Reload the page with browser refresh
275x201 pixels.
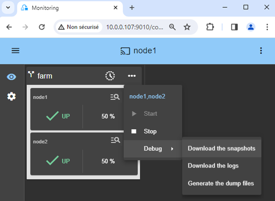[42, 27]
